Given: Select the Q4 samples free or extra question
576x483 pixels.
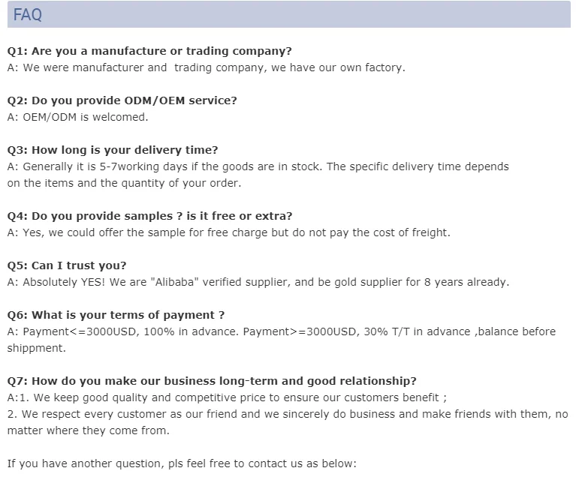Looking at the screenshot, I should coord(149,216).
